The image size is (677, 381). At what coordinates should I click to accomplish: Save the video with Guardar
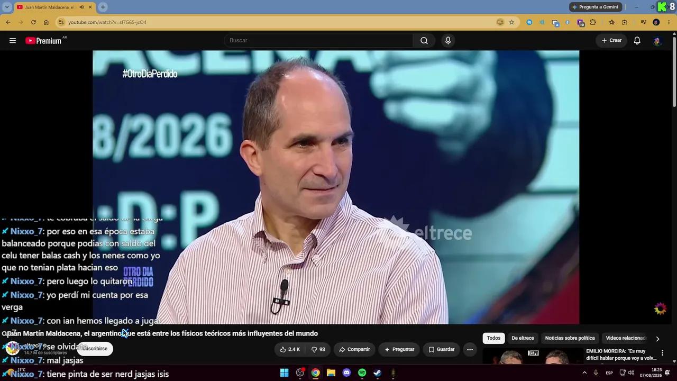point(441,349)
